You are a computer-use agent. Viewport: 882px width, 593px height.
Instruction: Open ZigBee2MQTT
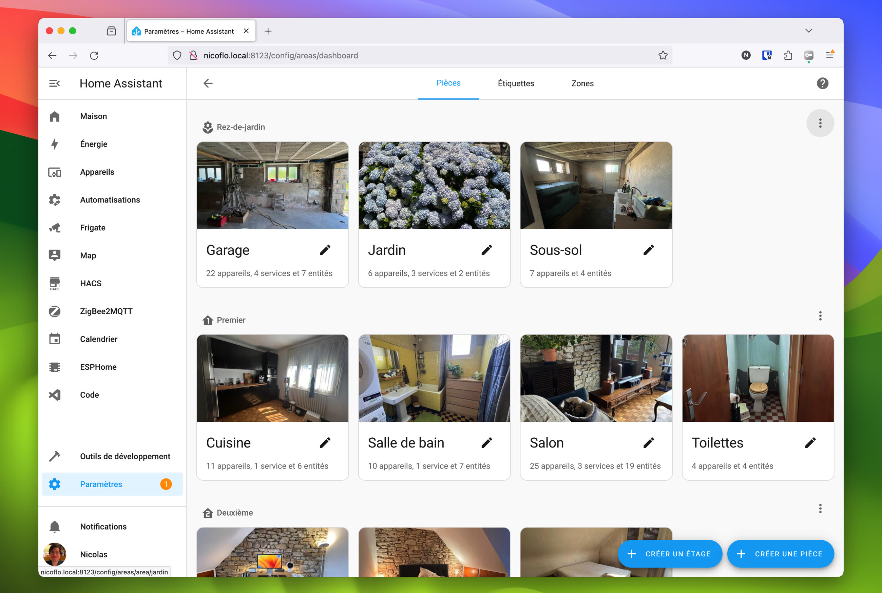106,311
